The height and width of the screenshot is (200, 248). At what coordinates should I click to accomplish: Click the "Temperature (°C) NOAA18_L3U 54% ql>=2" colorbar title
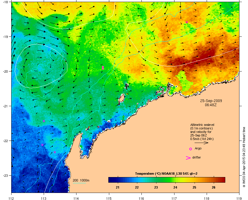coord(166,174)
